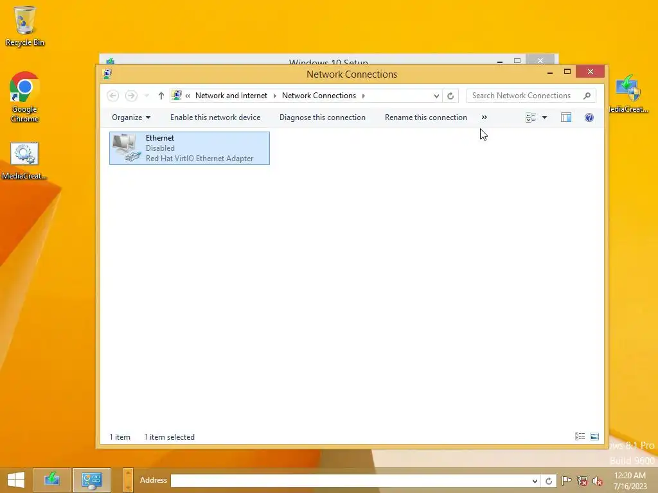Open the Organize menu

tap(131, 117)
